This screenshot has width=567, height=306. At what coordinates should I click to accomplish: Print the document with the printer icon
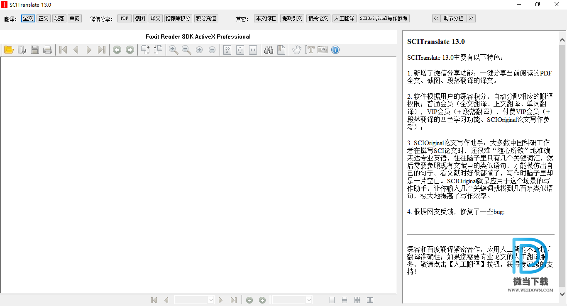(x=48, y=50)
